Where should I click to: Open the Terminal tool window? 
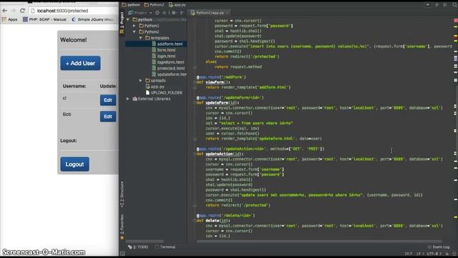[x=165, y=247]
